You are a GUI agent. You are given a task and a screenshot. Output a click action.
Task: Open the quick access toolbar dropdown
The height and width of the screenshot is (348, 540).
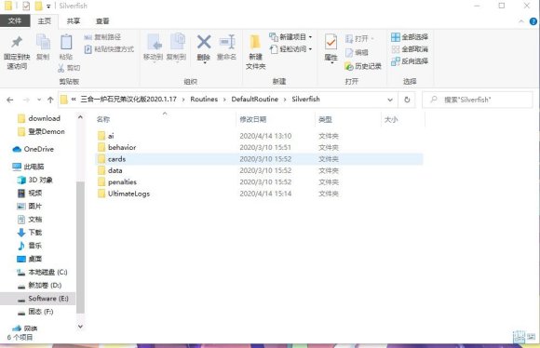(48, 6)
